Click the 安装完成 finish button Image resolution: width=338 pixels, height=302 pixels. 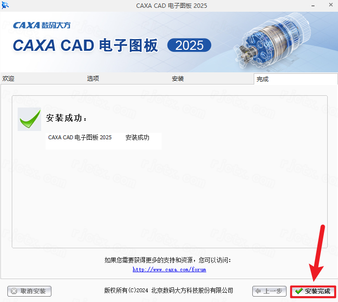tap(313, 291)
